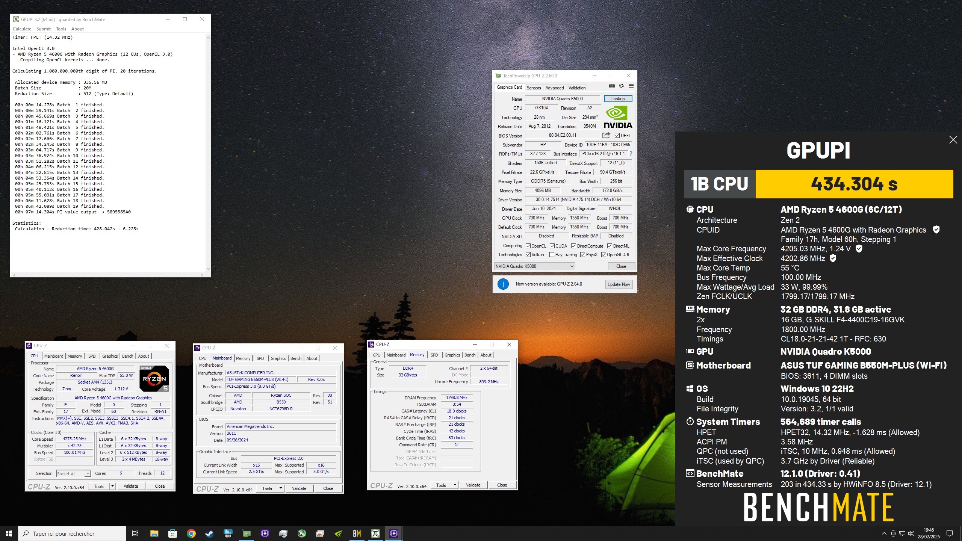The width and height of the screenshot is (962, 541).
Task: Open File Explorer from the taskbar
Action: (x=154, y=533)
